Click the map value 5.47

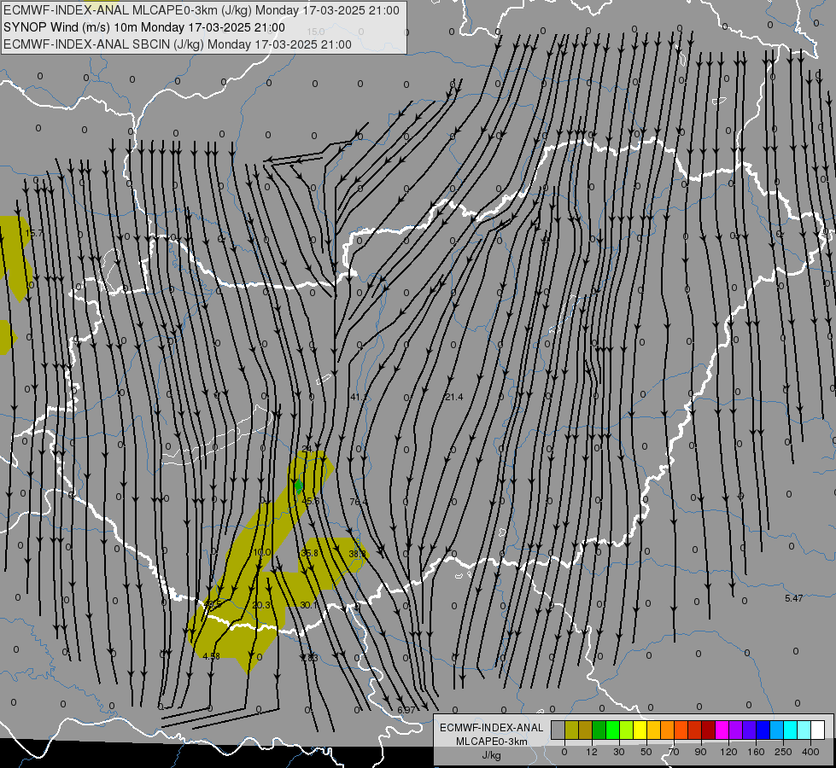794,598
